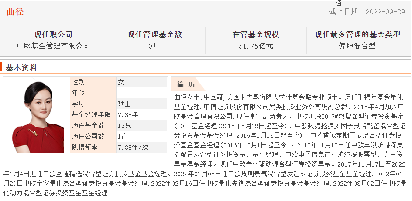Click the value 1家
The image size is (412, 201).
pos(123,136)
